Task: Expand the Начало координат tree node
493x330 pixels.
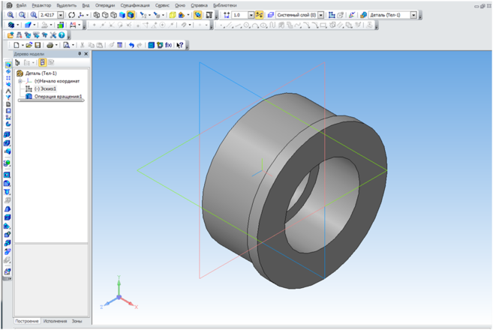Action: (x=20, y=81)
